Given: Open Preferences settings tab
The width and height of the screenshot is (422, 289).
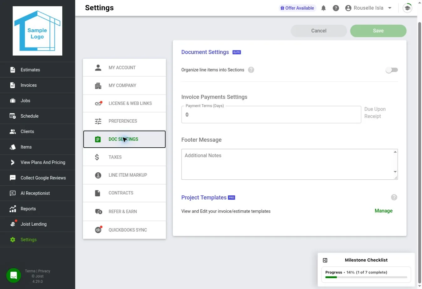Looking at the screenshot, I should 124,121.
